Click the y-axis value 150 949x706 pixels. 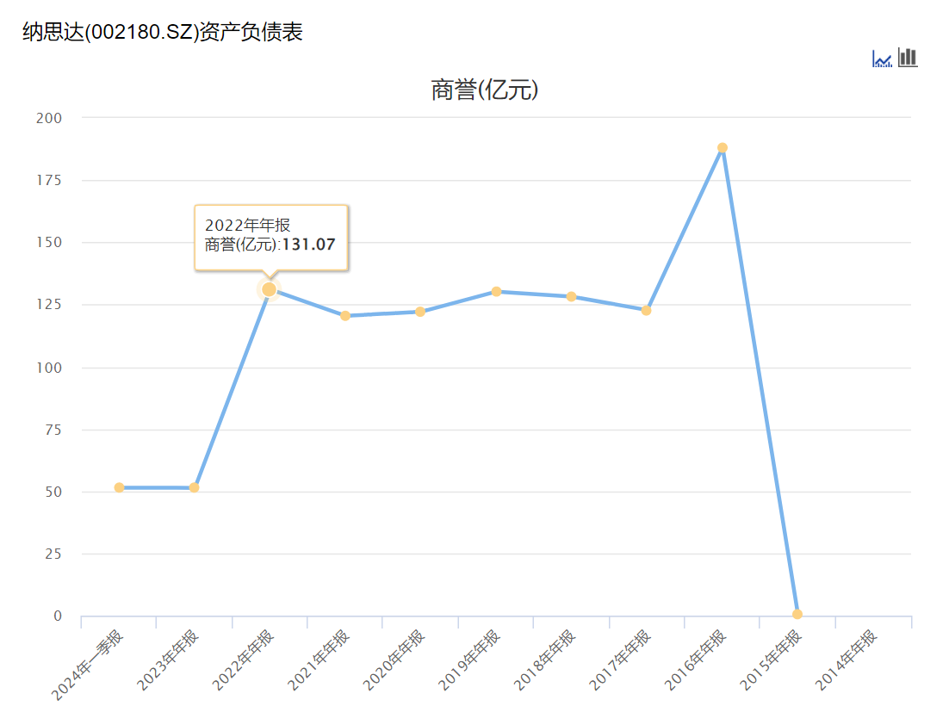pyautogui.click(x=49, y=243)
